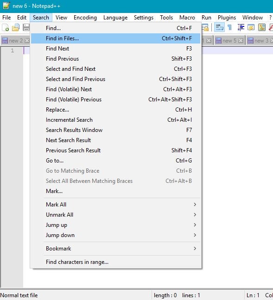Open the Tools menu
The image size is (273, 300).
point(166,18)
